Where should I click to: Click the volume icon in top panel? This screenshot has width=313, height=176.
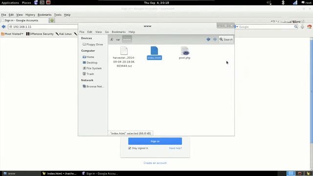pos(269,2)
